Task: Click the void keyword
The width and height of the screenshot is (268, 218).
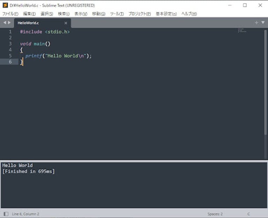Action: click(x=25, y=44)
